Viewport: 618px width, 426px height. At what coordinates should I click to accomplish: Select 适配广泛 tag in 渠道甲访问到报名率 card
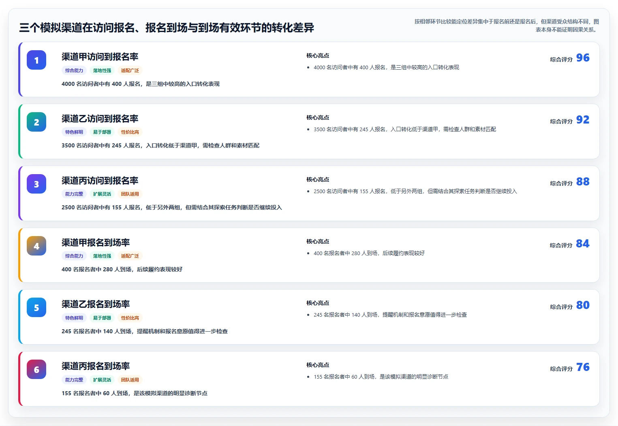pos(130,70)
